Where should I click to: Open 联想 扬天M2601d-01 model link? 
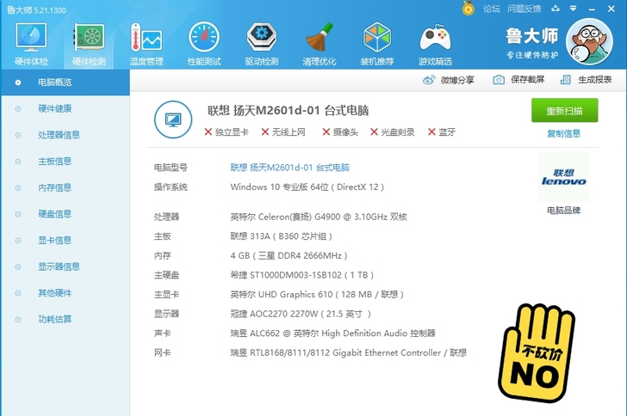point(290,168)
